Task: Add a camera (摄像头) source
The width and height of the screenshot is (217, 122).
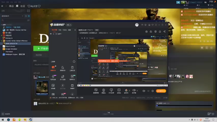Action: (104, 91)
